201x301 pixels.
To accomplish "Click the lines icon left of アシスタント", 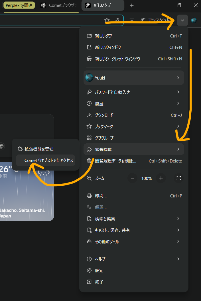I will (132, 20).
